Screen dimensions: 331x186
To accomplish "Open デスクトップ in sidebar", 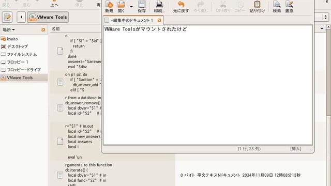I will pos(17,47).
